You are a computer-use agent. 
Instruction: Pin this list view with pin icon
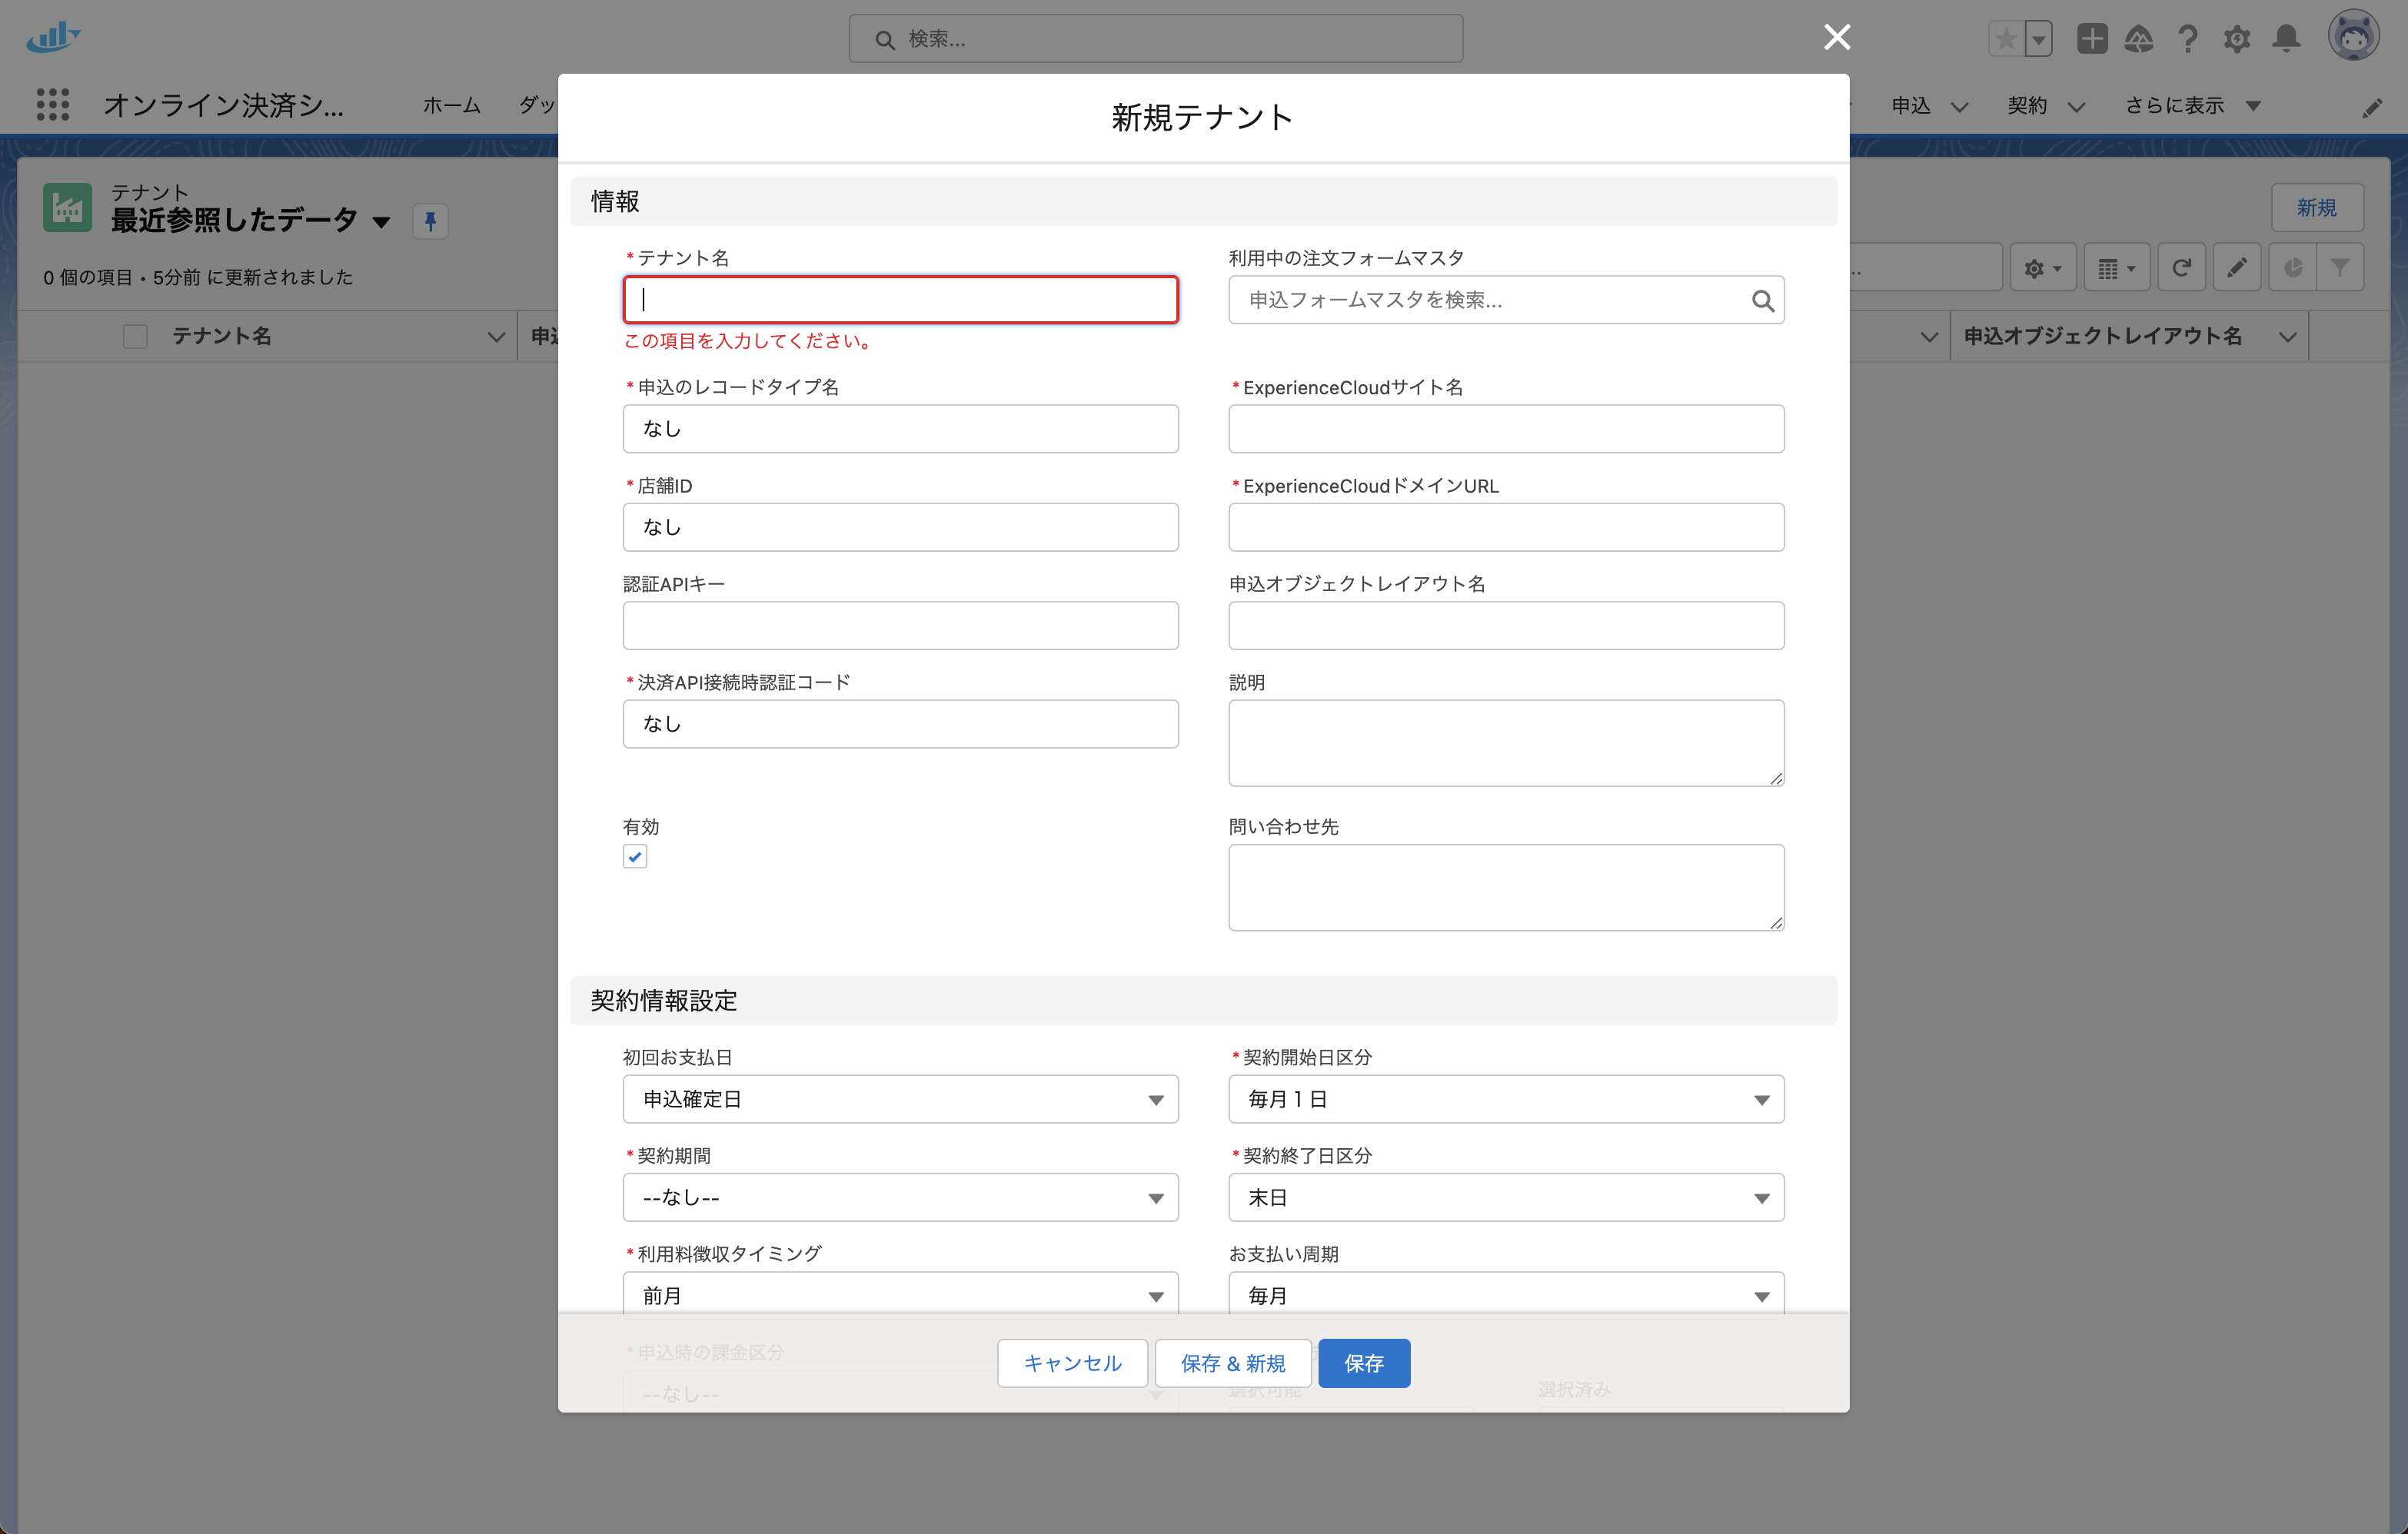coord(430,221)
